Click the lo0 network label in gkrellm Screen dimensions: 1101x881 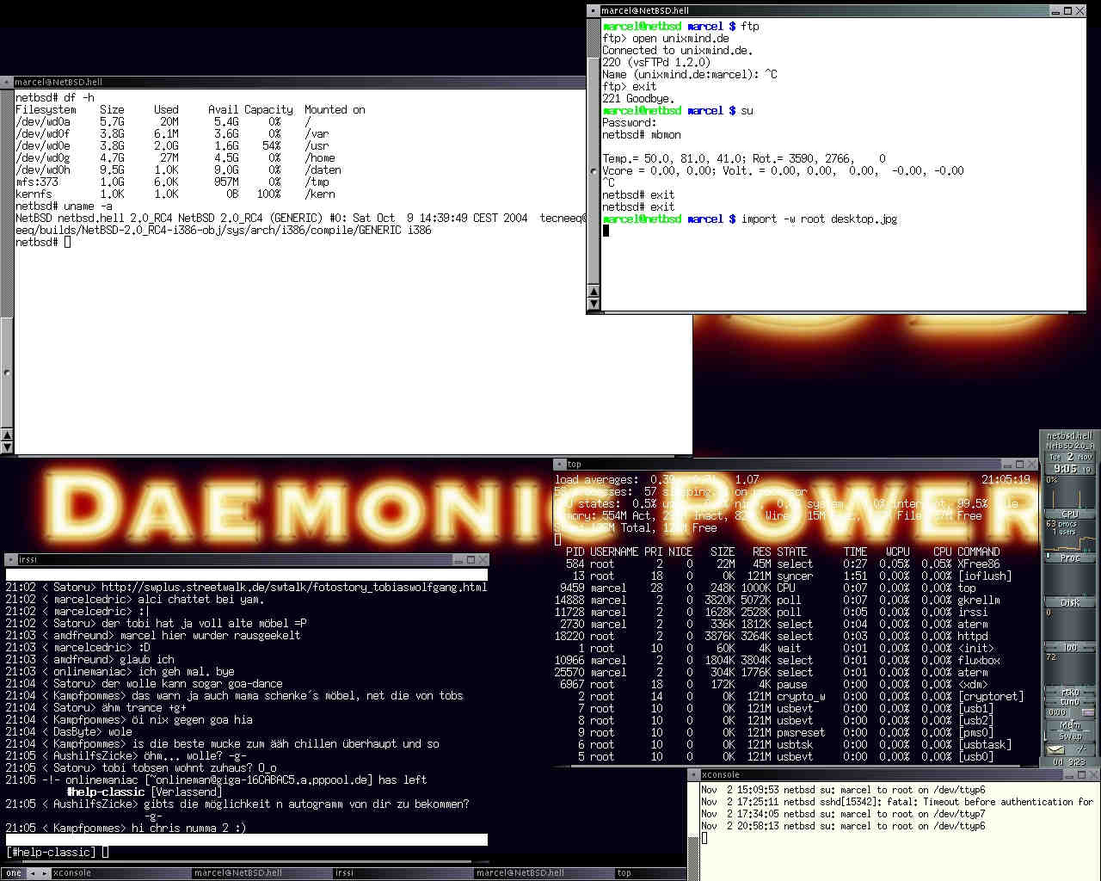(1070, 647)
